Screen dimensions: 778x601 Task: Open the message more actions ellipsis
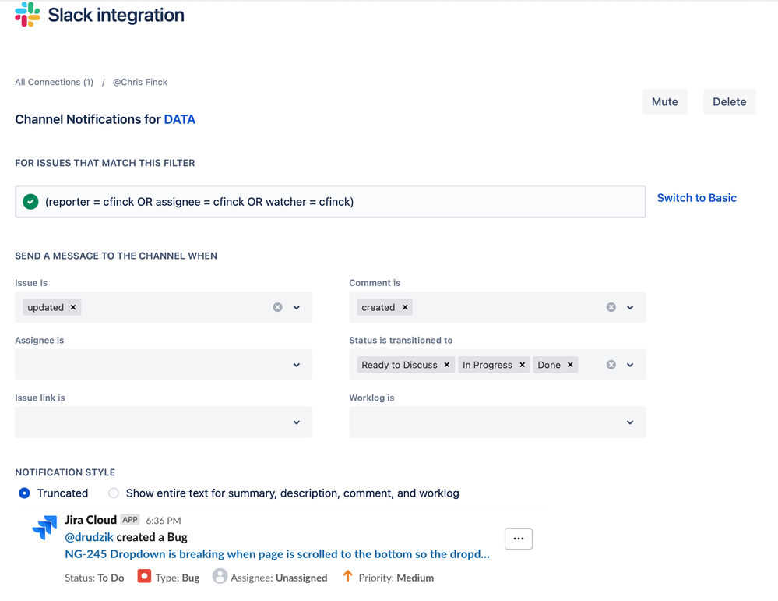tap(519, 539)
